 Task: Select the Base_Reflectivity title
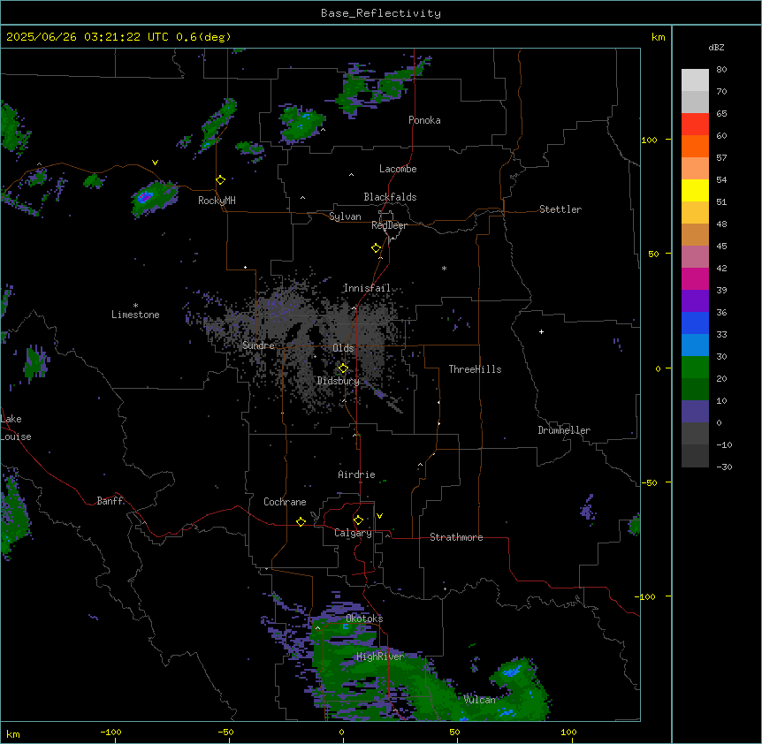[381, 13]
